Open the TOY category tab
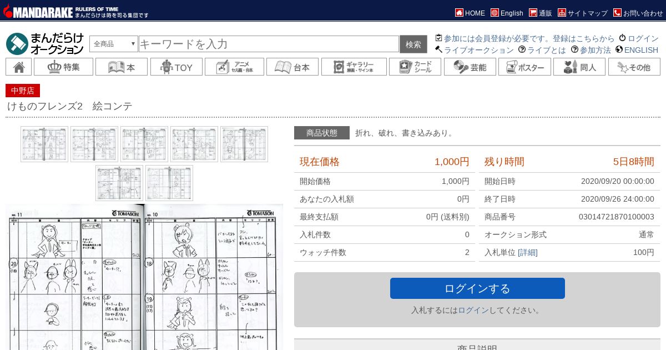666x350 pixels. click(176, 67)
